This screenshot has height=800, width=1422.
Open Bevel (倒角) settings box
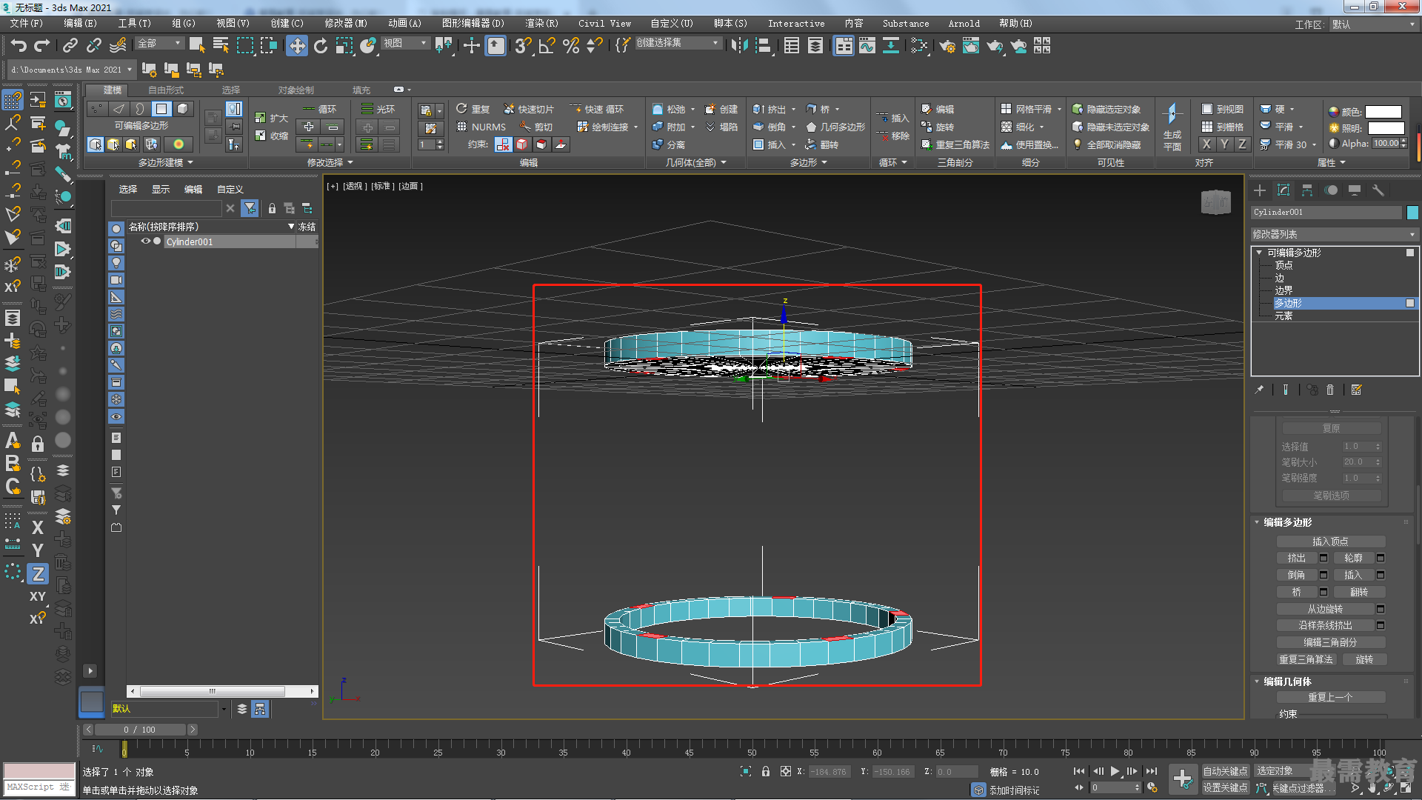[1323, 575]
